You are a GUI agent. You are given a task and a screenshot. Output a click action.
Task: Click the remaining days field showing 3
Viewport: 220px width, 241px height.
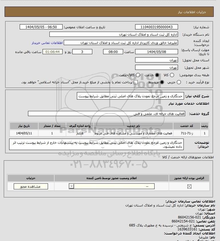[82, 52]
